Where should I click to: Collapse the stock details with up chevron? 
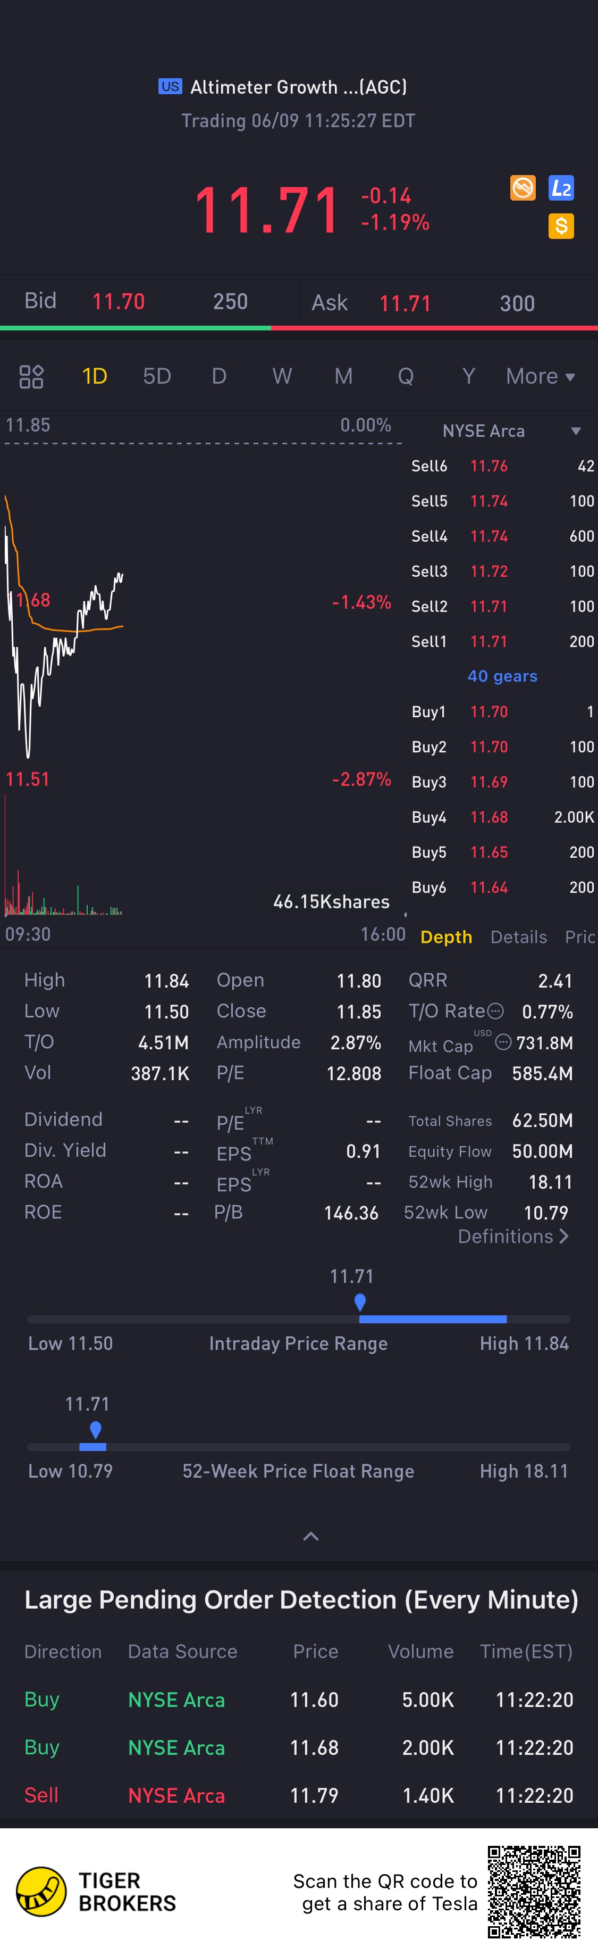310,1536
